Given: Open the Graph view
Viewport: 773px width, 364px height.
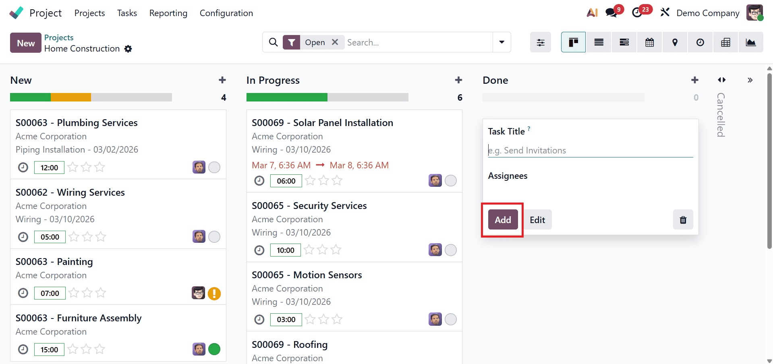Looking at the screenshot, I should 750,42.
